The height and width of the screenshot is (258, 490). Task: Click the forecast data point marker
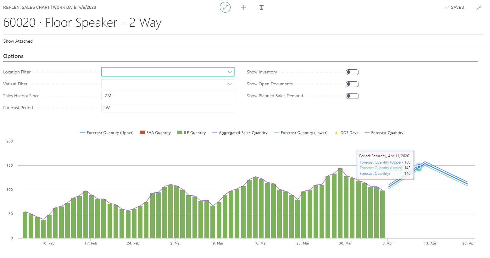point(419,166)
